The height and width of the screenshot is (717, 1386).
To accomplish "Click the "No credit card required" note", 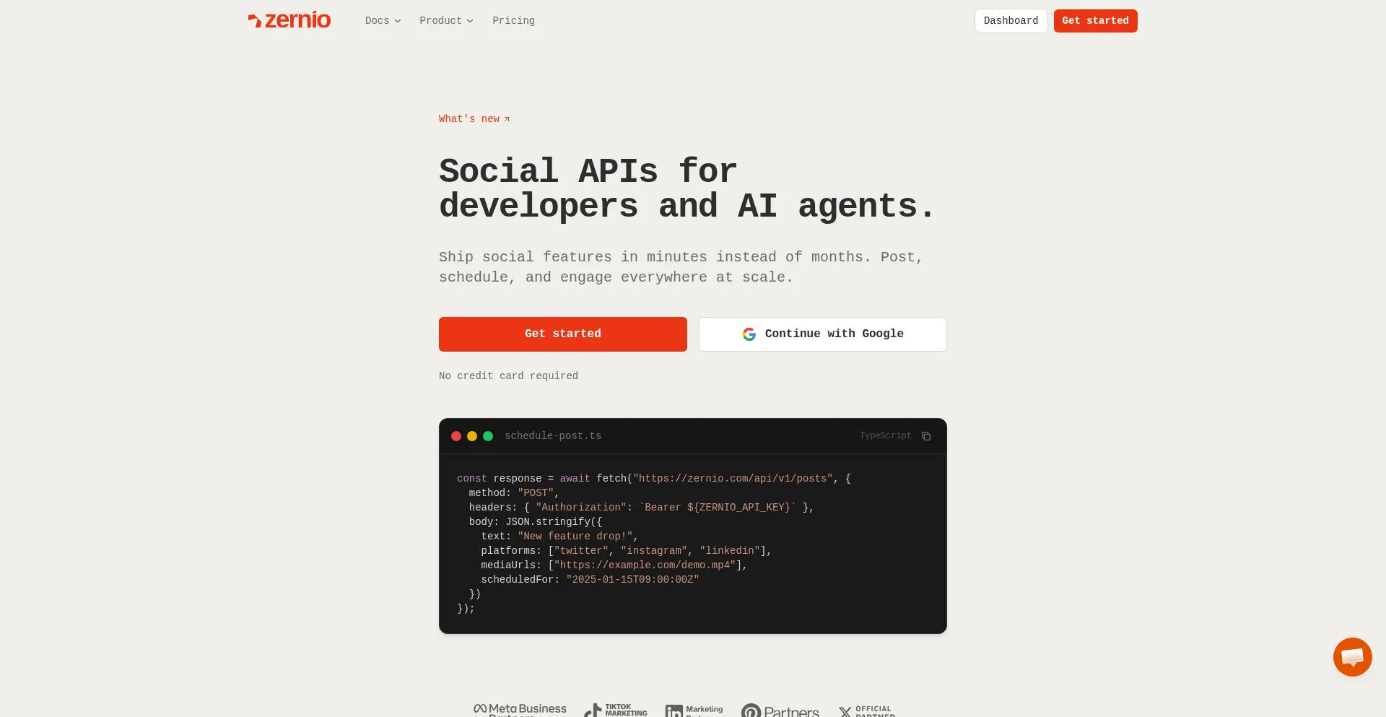I will [x=508, y=376].
